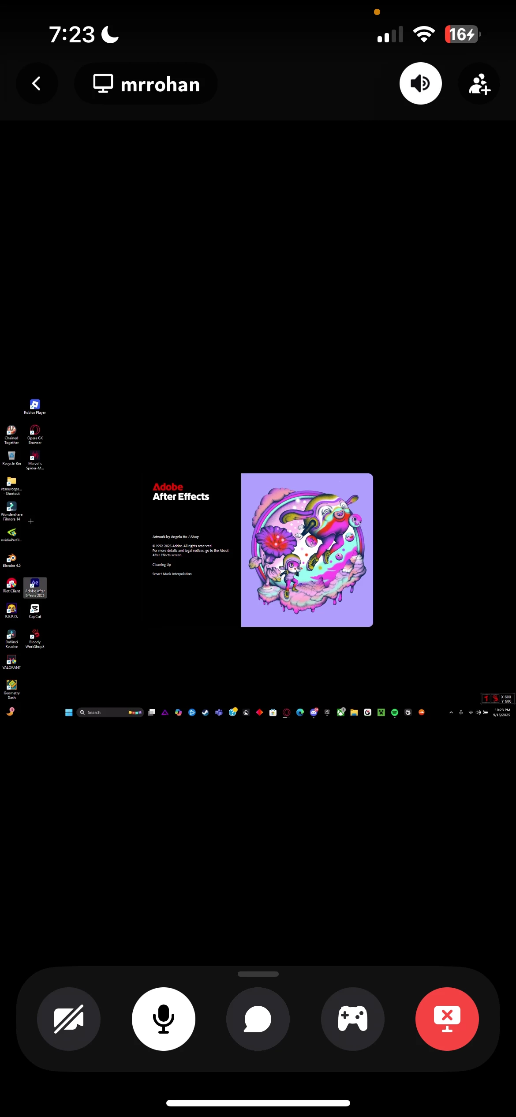Stop watching stream with the red button
The width and height of the screenshot is (516, 1117).
[447, 1019]
